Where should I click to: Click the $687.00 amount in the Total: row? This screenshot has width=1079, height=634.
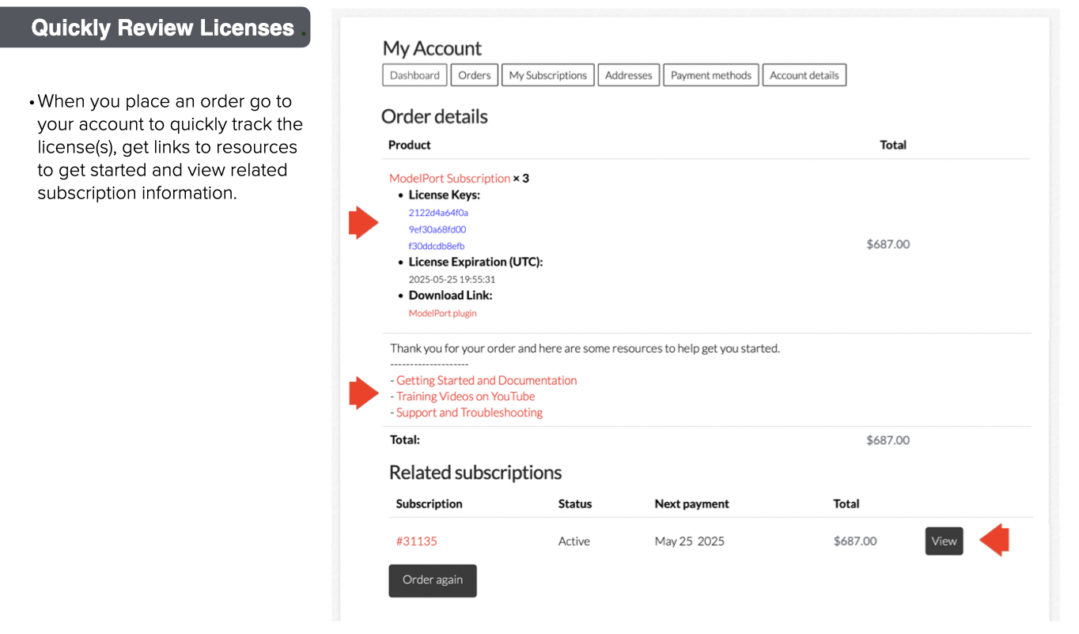click(x=888, y=440)
